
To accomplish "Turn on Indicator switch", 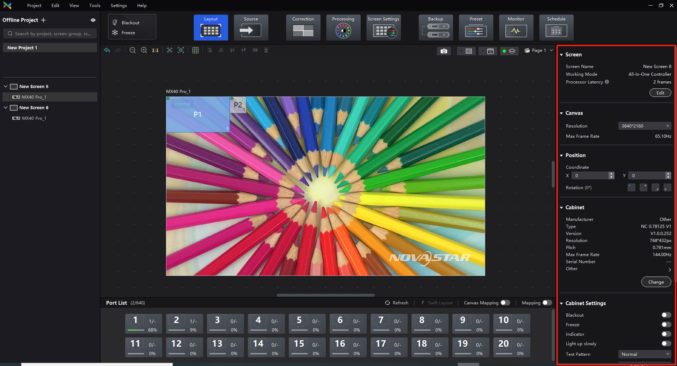I will [x=666, y=334].
